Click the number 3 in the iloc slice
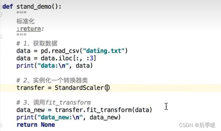 point(92,58)
